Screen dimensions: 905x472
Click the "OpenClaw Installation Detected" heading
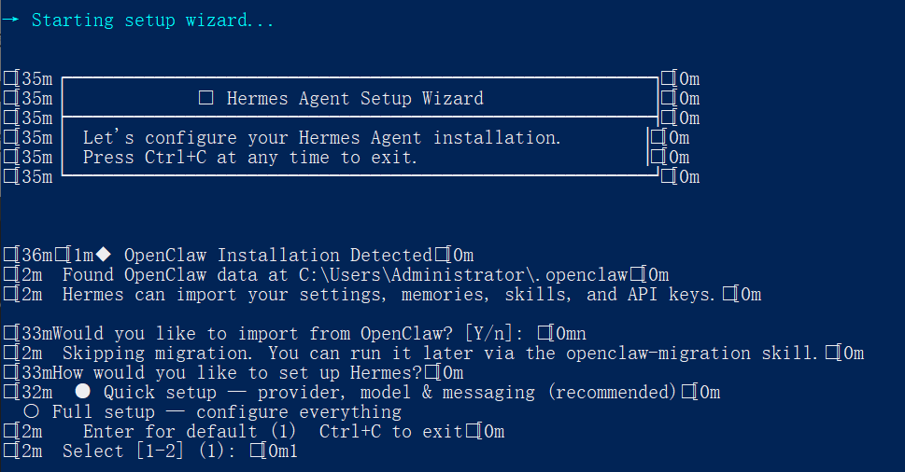(278, 255)
